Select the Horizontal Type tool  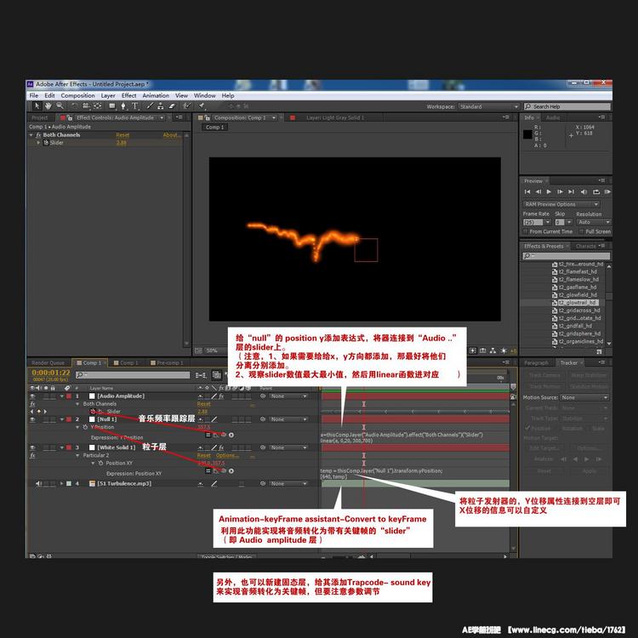(x=134, y=106)
